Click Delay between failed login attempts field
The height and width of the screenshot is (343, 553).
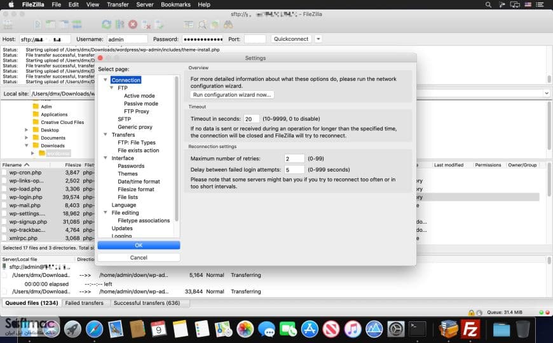(294, 170)
